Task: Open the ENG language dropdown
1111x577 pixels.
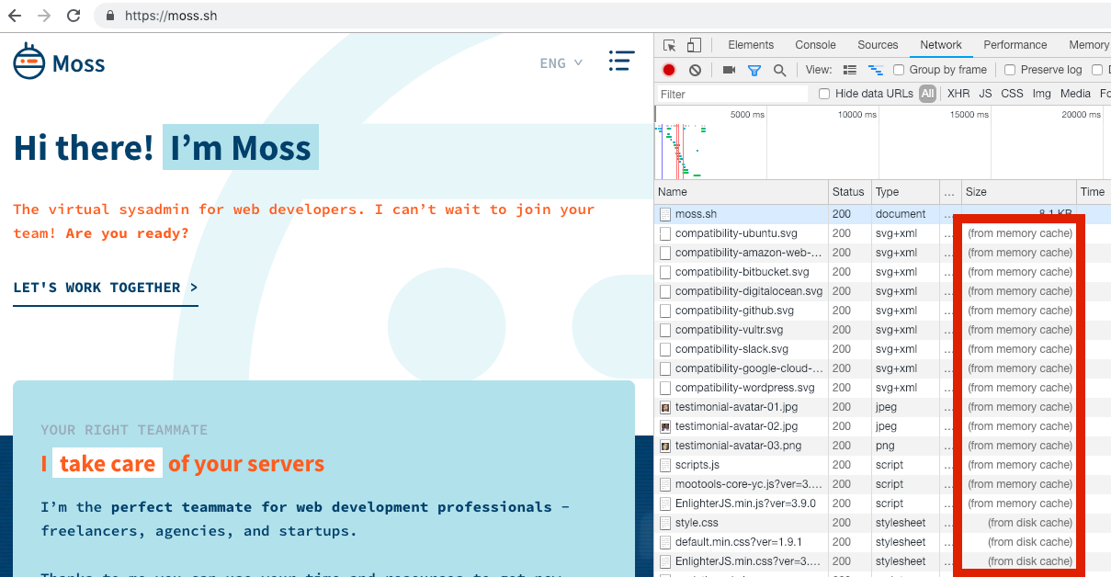Action: [561, 63]
